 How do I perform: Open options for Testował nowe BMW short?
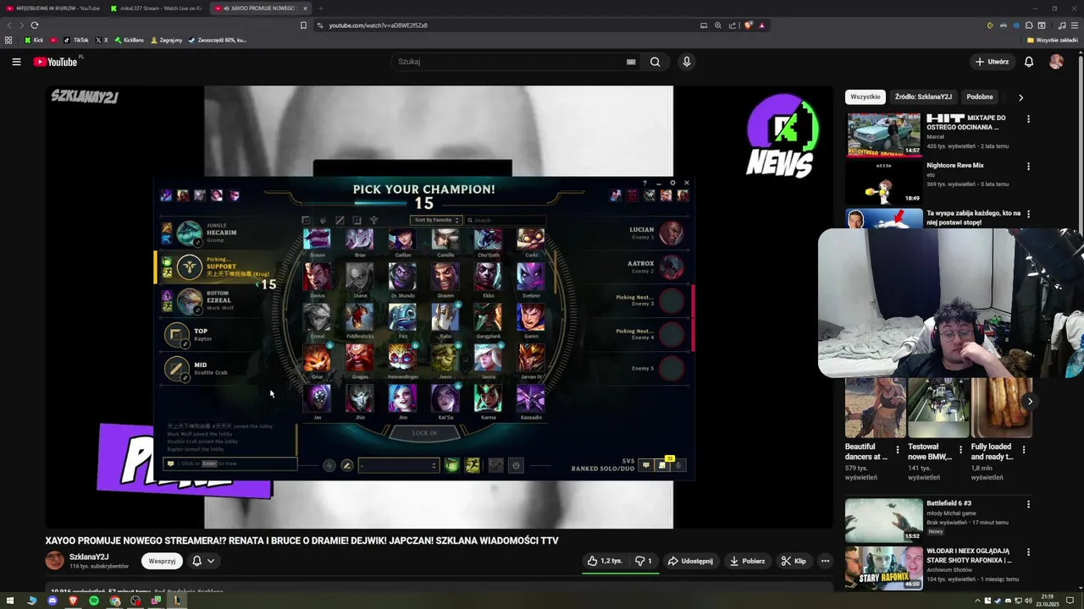pyautogui.click(x=960, y=449)
